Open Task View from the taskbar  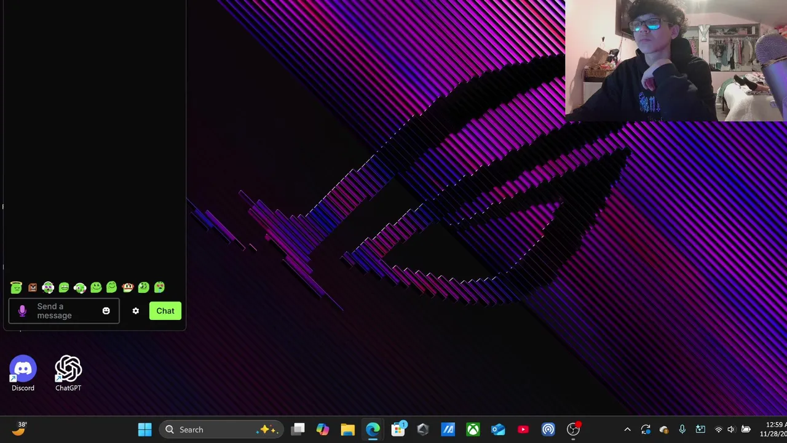click(x=298, y=429)
